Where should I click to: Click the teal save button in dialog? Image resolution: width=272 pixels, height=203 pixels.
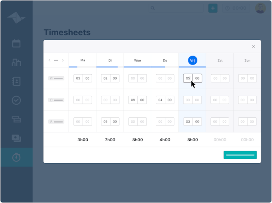coord(240,155)
